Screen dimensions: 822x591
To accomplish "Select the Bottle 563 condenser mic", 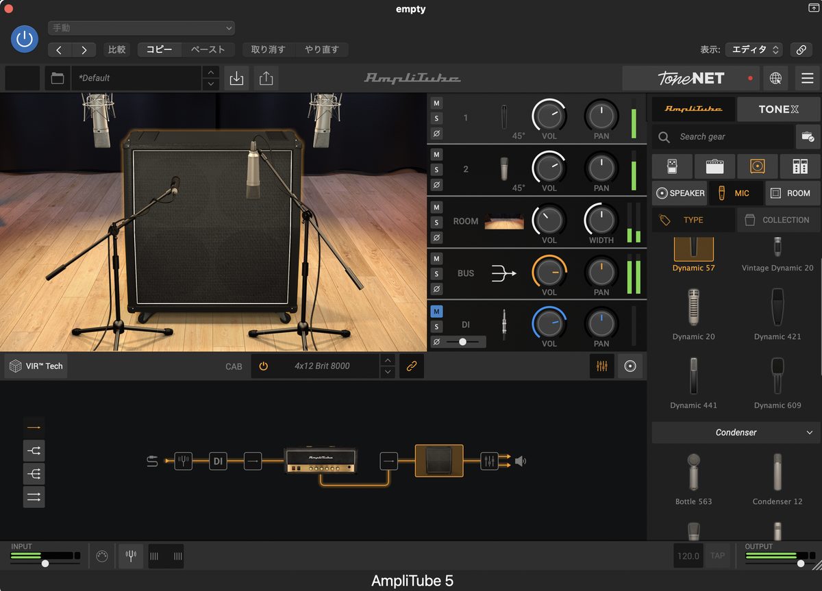I will point(693,479).
